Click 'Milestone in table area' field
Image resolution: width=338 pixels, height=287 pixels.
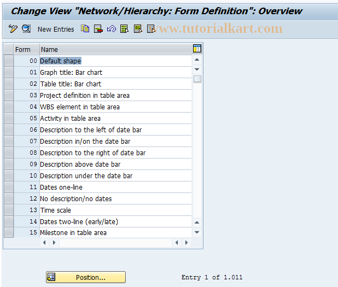115,232
